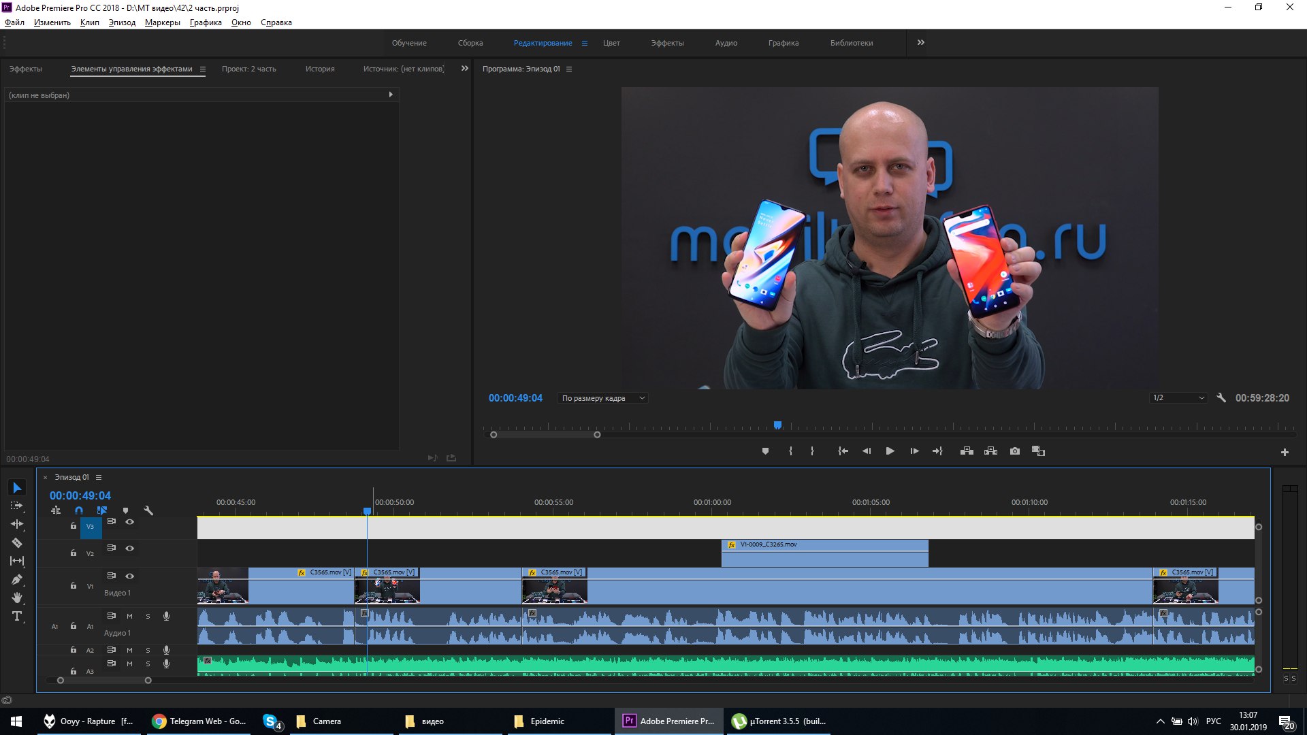This screenshot has height=735, width=1307.
Task: Select the Pen tool
Action: pos(17,579)
